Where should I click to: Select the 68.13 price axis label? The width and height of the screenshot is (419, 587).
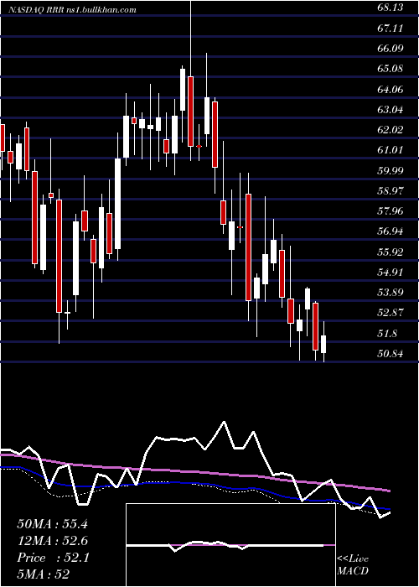[x=391, y=8]
